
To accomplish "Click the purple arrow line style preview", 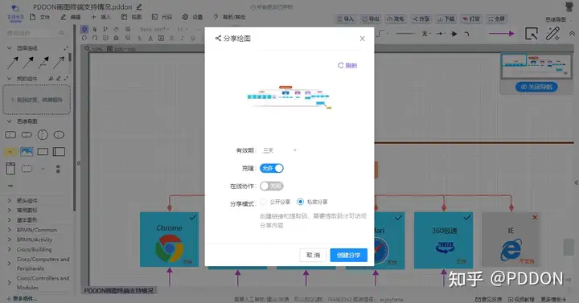I will point(502,34).
